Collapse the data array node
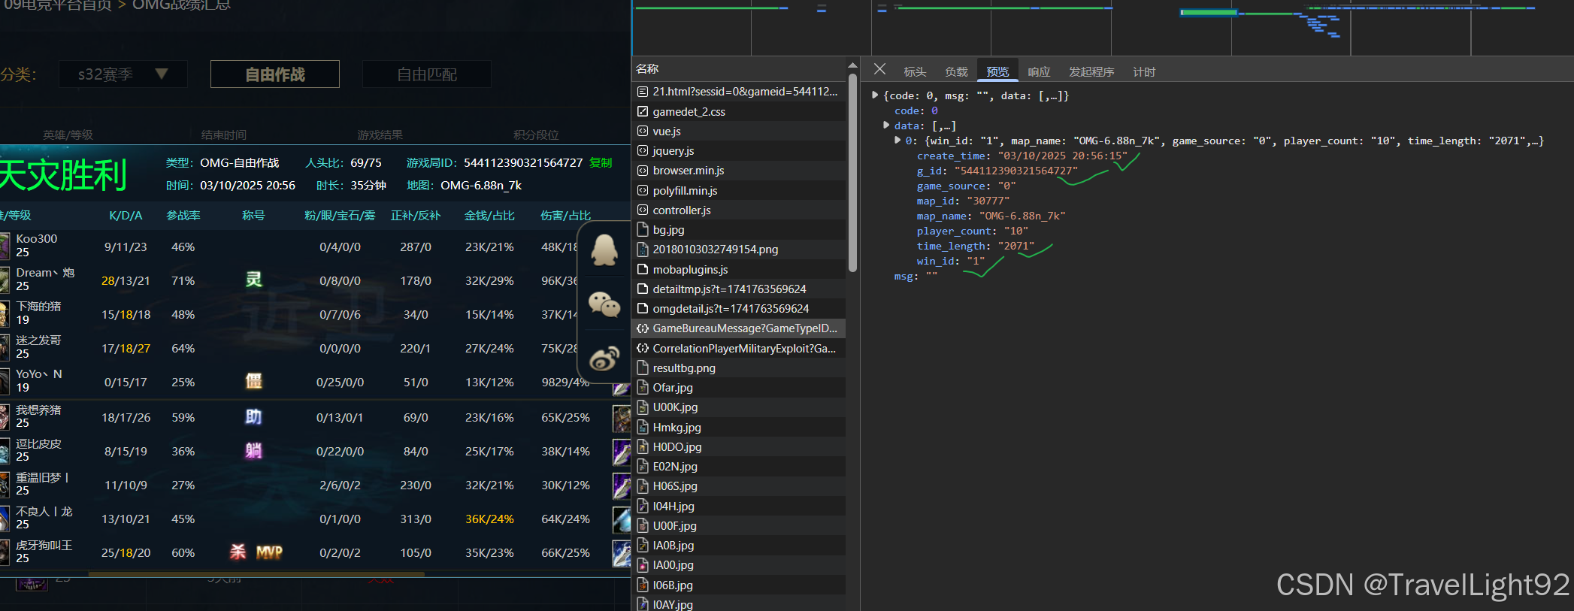This screenshot has width=1574, height=611. coord(886,126)
